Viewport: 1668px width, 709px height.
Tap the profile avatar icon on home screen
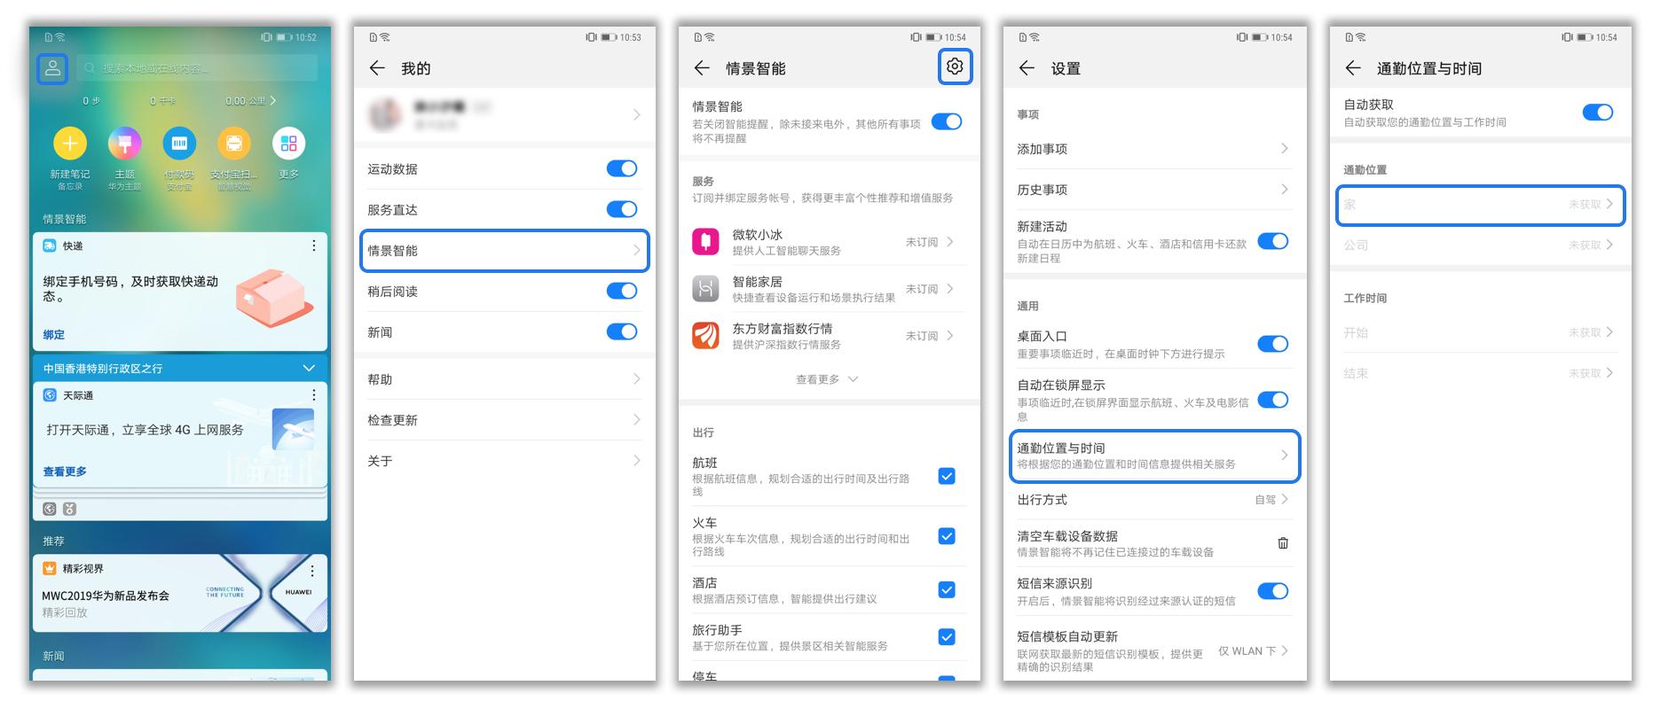(x=52, y=68)
